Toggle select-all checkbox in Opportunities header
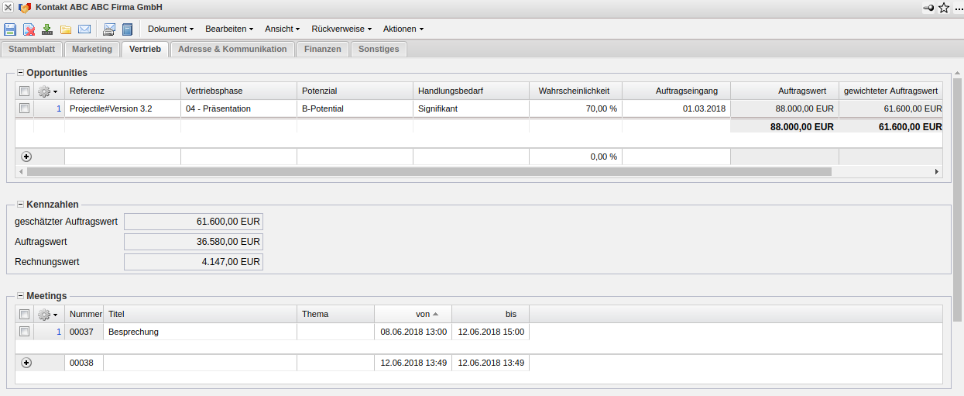 [x=24, y=91]
